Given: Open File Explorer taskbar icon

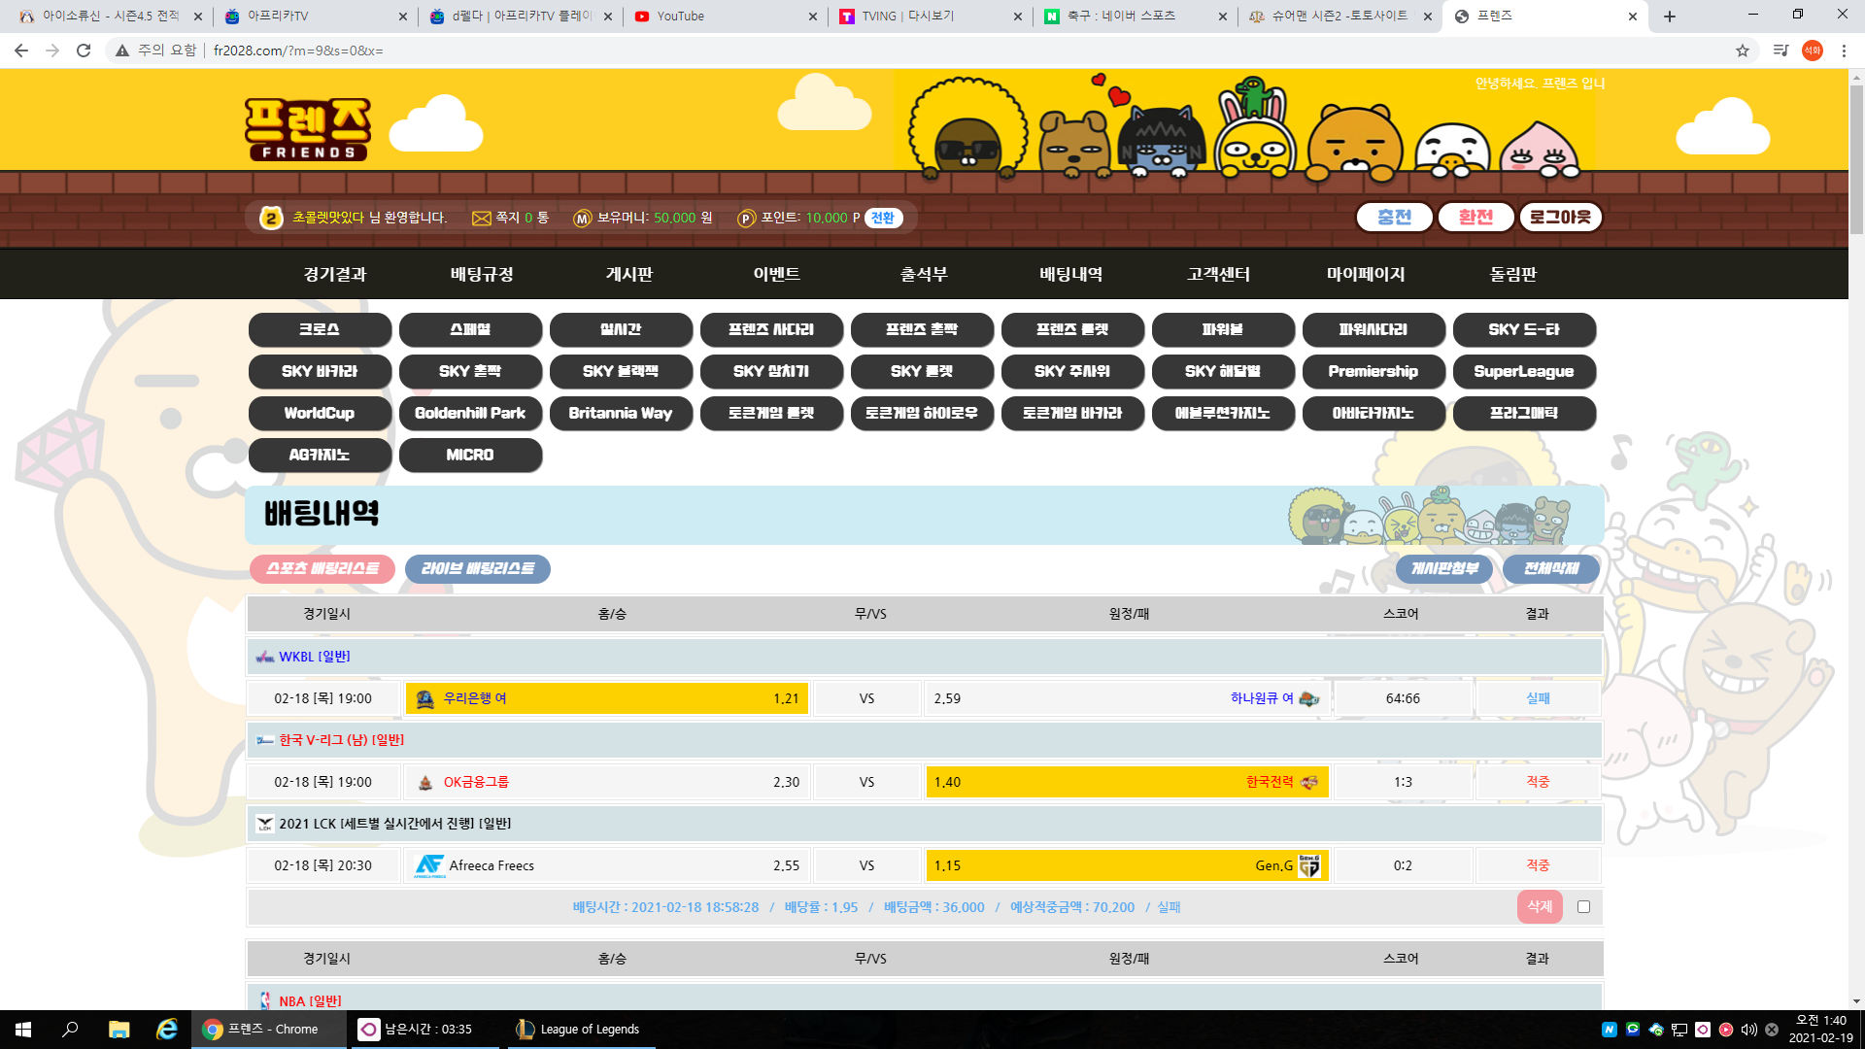Looking at the screenshot, I should pos(119,1030).
